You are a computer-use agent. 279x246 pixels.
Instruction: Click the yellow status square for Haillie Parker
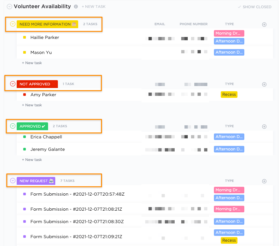pos(25,38)
